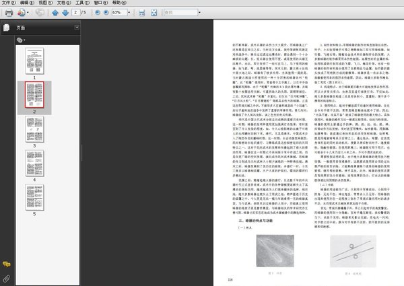The width and height of the screenshot is (404, 286).
Task: Select the page 3 thumbnail
Action: coord(34,129)
